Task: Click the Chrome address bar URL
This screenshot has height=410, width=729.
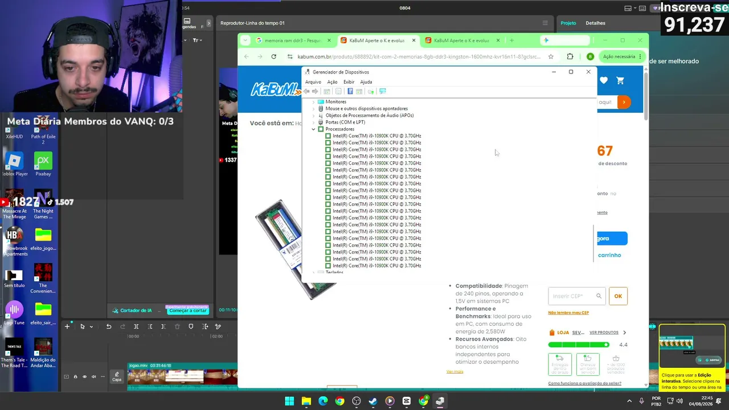Action: tap(419, 56)
